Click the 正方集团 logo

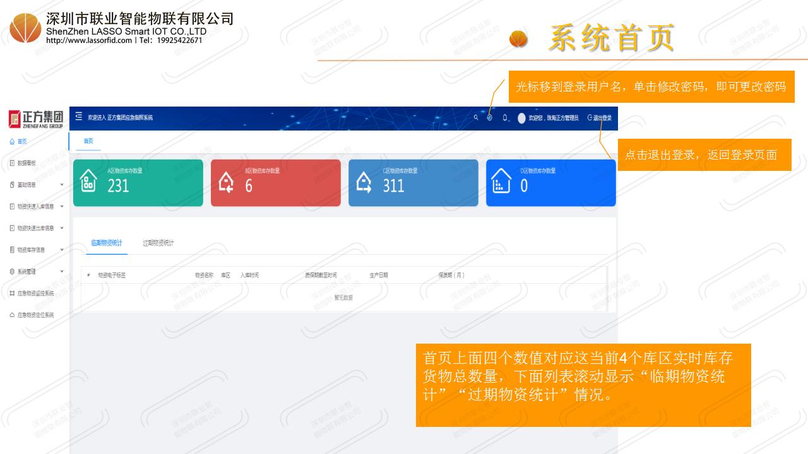pos(35,119)
